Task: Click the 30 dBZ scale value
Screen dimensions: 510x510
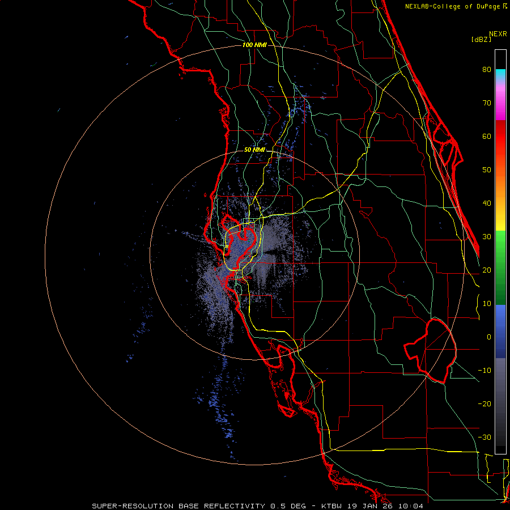Action: point(487,236)
